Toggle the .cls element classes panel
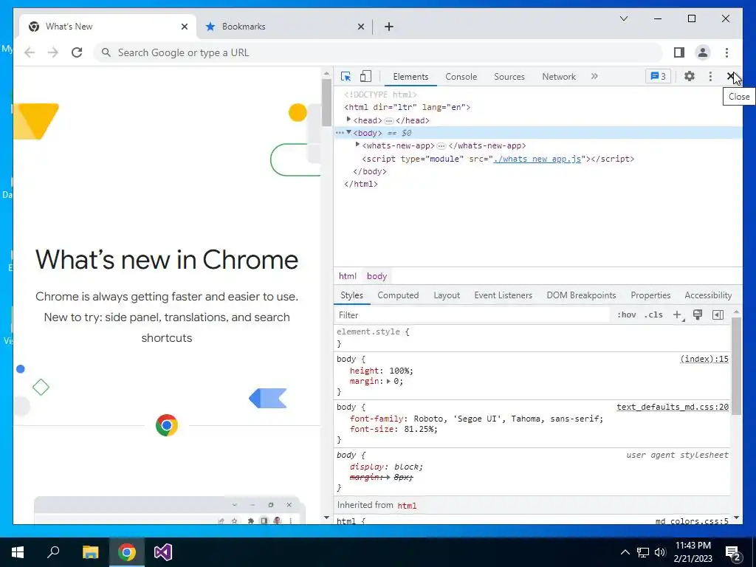Screen dimensions: 756x567 (653, 315)
